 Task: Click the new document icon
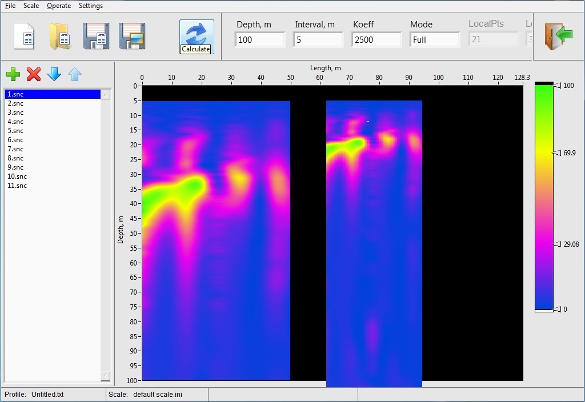24,36
